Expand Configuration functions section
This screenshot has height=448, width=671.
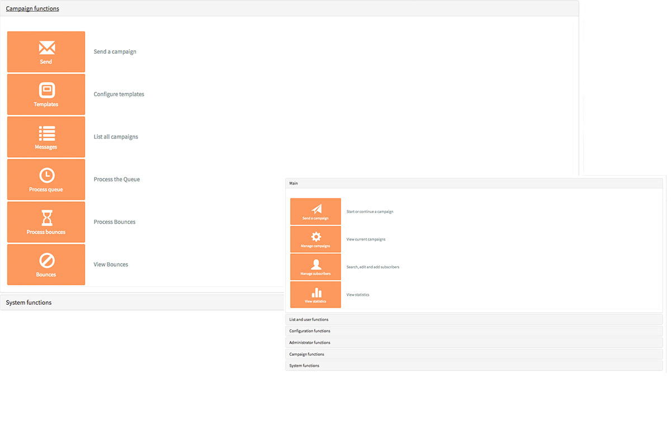(x=474, y=331)
